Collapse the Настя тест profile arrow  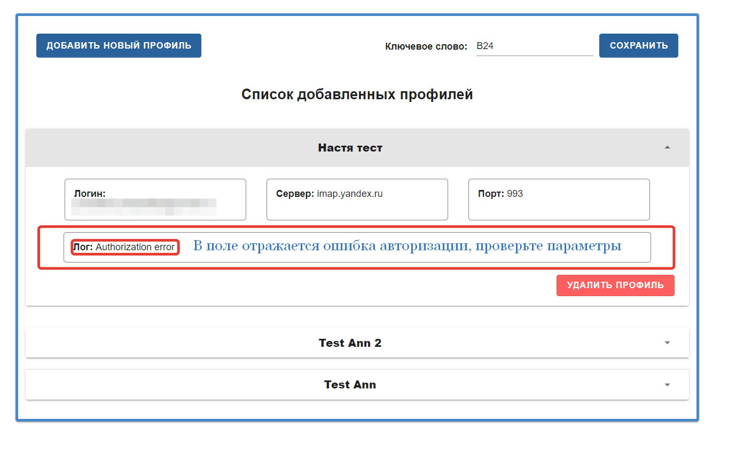point(667,148)
